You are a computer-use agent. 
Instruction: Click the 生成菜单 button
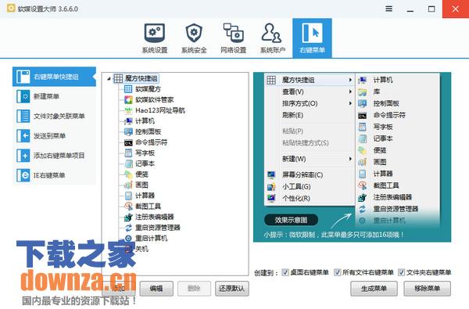[374, 289]
